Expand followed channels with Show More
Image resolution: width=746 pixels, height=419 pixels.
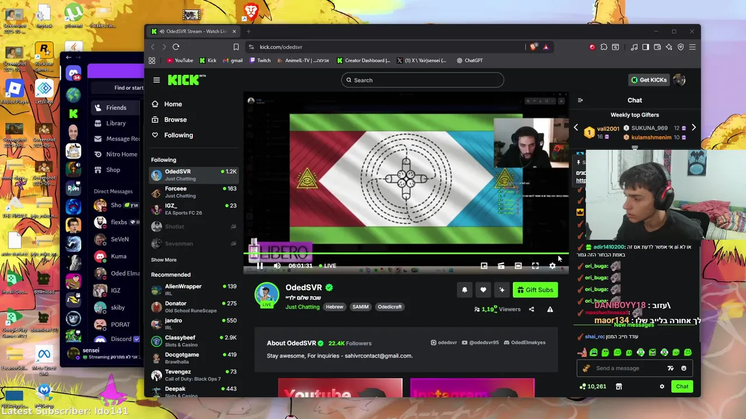tap(164, 260)
